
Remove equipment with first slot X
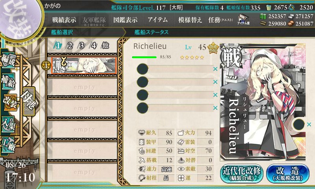(215, 69)
